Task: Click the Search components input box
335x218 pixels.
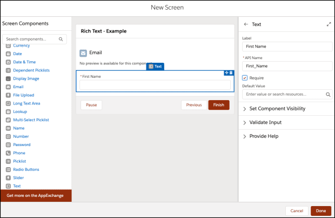Action: [x=32, y=39]
